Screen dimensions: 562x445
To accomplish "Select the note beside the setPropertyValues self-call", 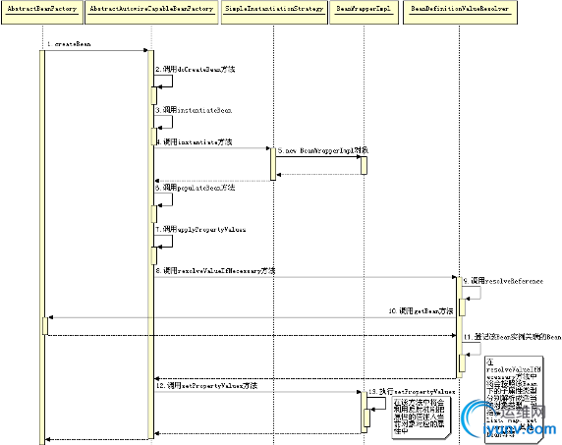I will tap(421, 417).
